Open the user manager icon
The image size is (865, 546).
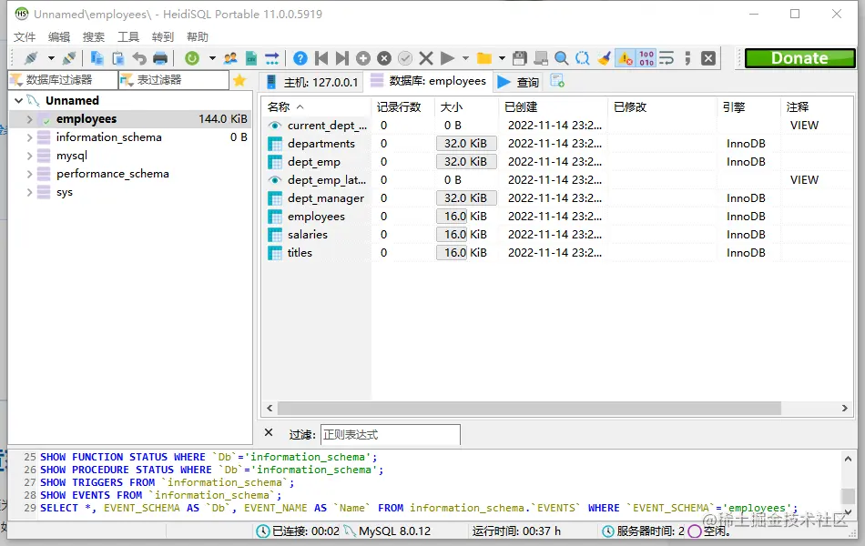click(230, 58)
